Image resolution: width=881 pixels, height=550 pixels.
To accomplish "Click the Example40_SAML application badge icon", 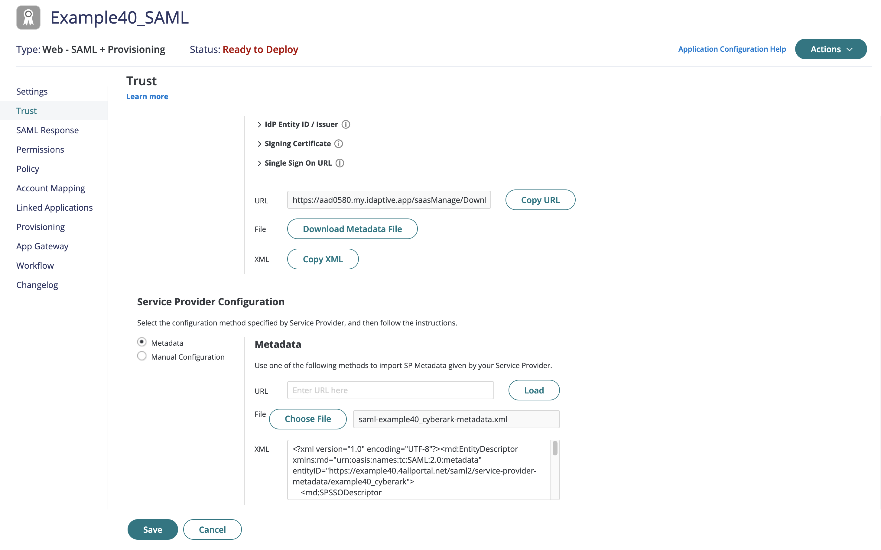I will 28,18.
